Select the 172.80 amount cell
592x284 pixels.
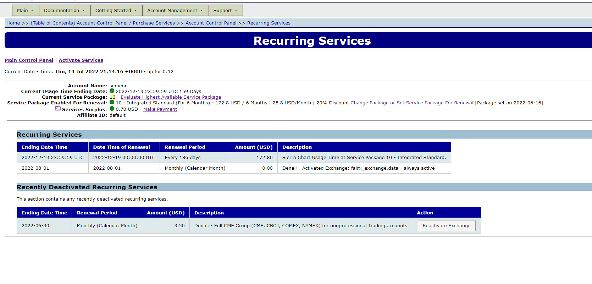click(x=254, y=158)
